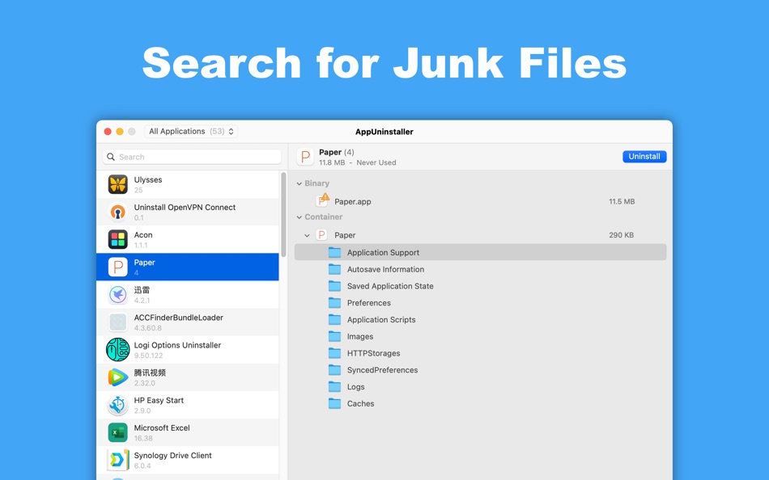Click the Application Support folder name
Viewport: 769px width, 480px height.
coord(383,252)
